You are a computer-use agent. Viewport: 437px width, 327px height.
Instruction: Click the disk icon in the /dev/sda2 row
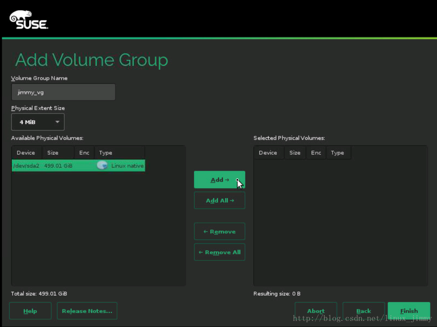point(102,165)
